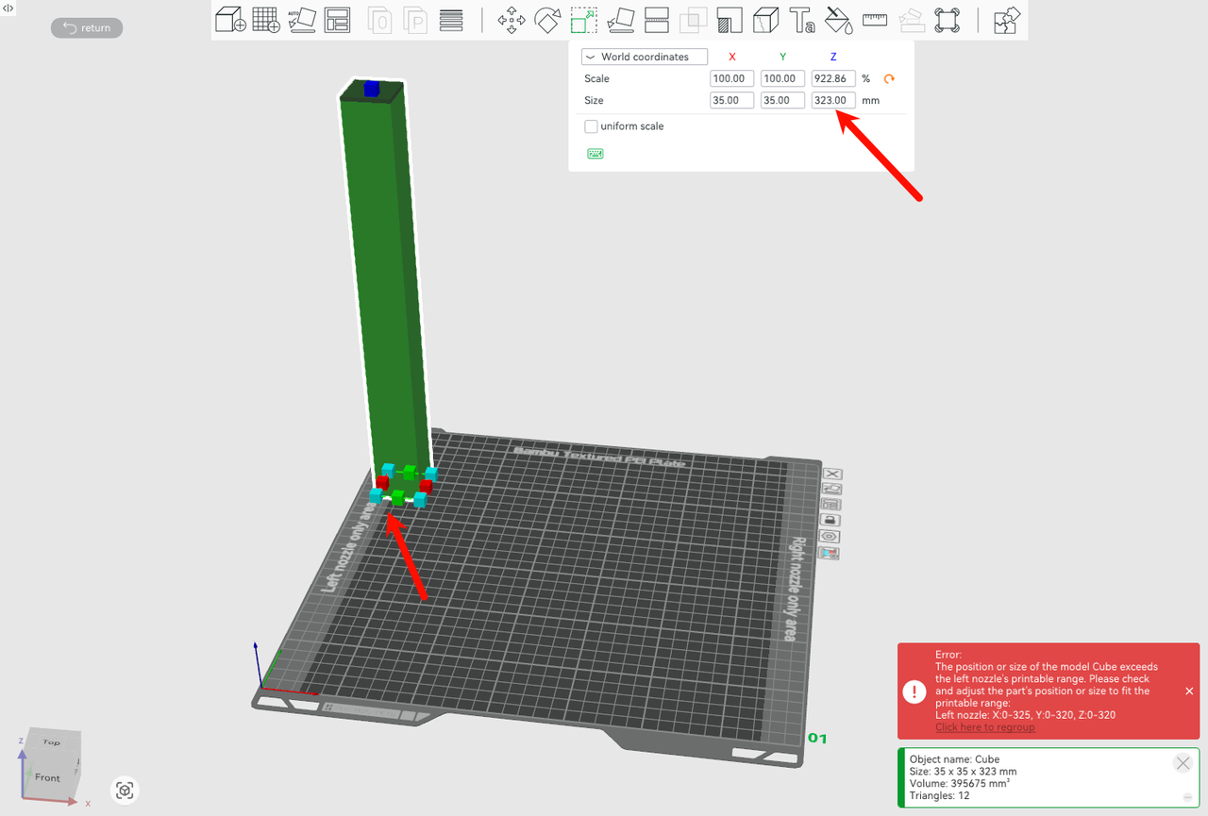Select the Move tool
The width and height of the screenshot is (1208, 816).
[512, 20]
